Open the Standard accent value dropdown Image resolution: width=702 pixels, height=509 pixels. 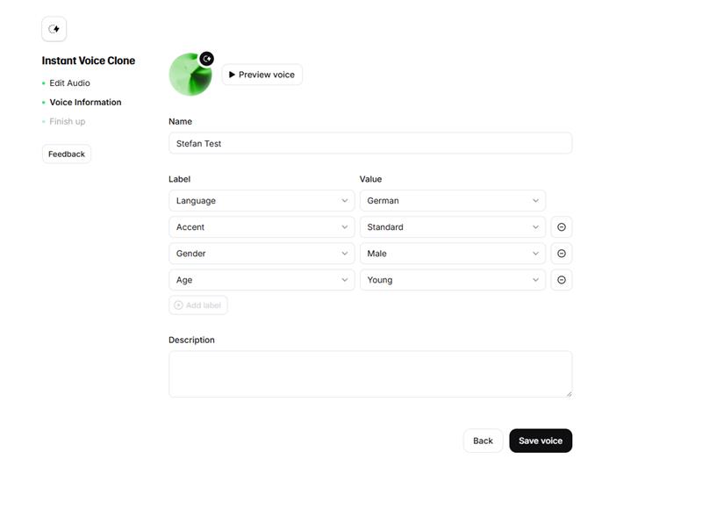point(452,227)
